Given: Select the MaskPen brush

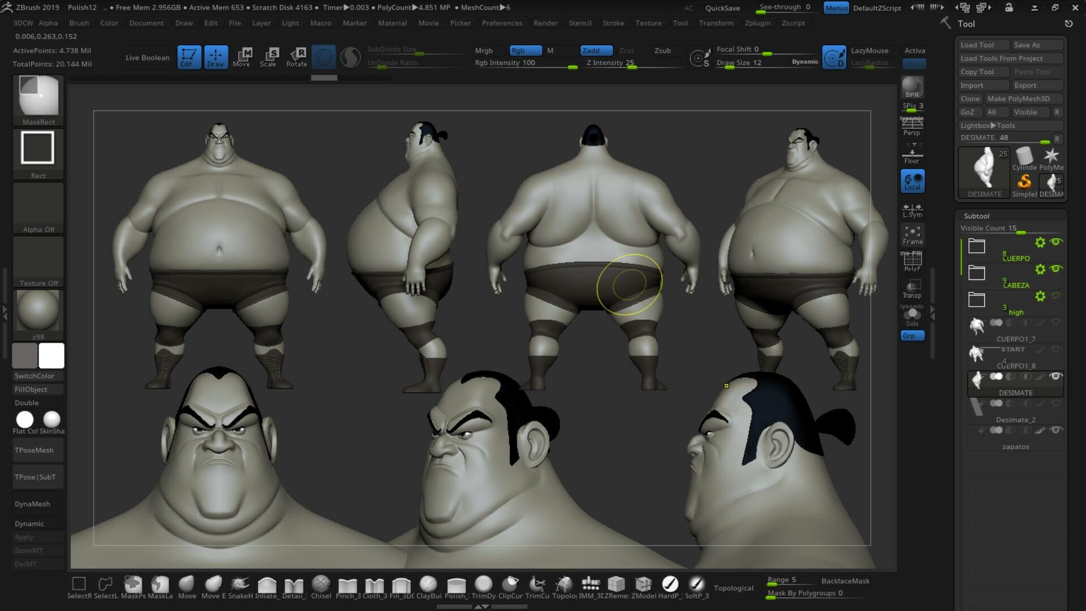Looking at the screenshot, I should click(x=133, y=587).
